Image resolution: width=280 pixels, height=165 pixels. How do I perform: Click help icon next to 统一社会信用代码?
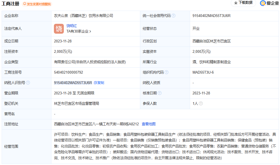pos(174,16)
